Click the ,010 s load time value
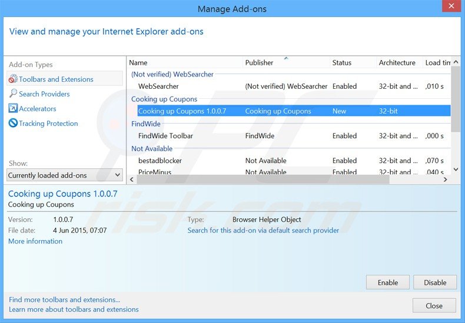The width and height of the screenshot is (465, 323). coord(434,86)
